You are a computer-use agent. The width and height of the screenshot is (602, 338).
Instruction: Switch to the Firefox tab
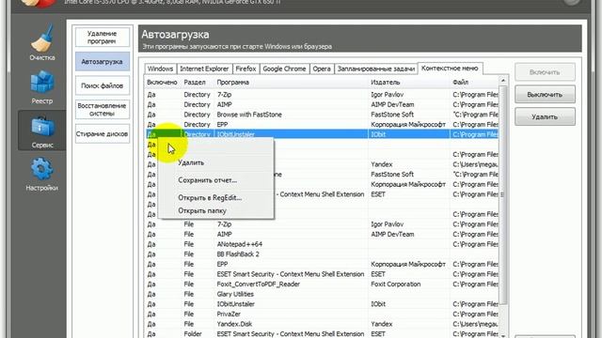pyautogui.click(x=246, y=69)
